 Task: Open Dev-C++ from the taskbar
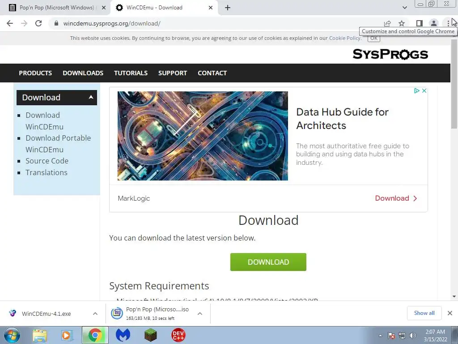click(178, 335)
